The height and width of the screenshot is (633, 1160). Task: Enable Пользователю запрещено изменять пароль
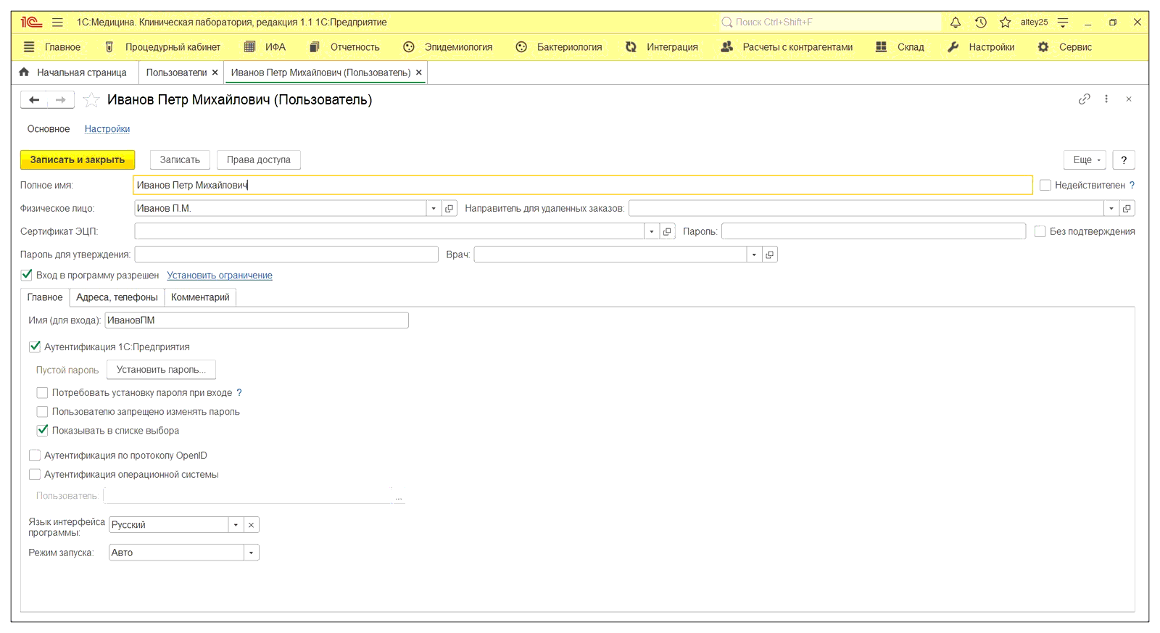pos(42,411)
